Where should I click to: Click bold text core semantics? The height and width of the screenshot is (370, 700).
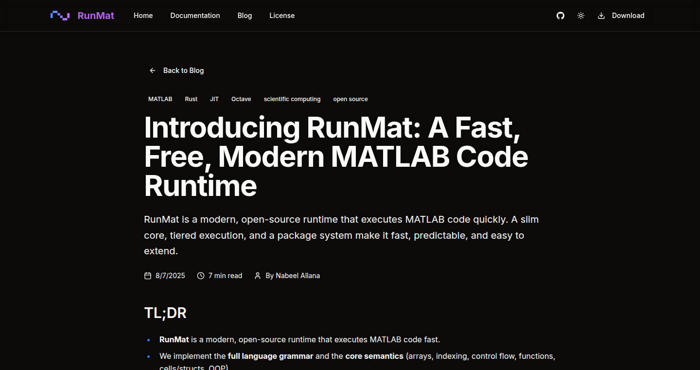point(374,356)
